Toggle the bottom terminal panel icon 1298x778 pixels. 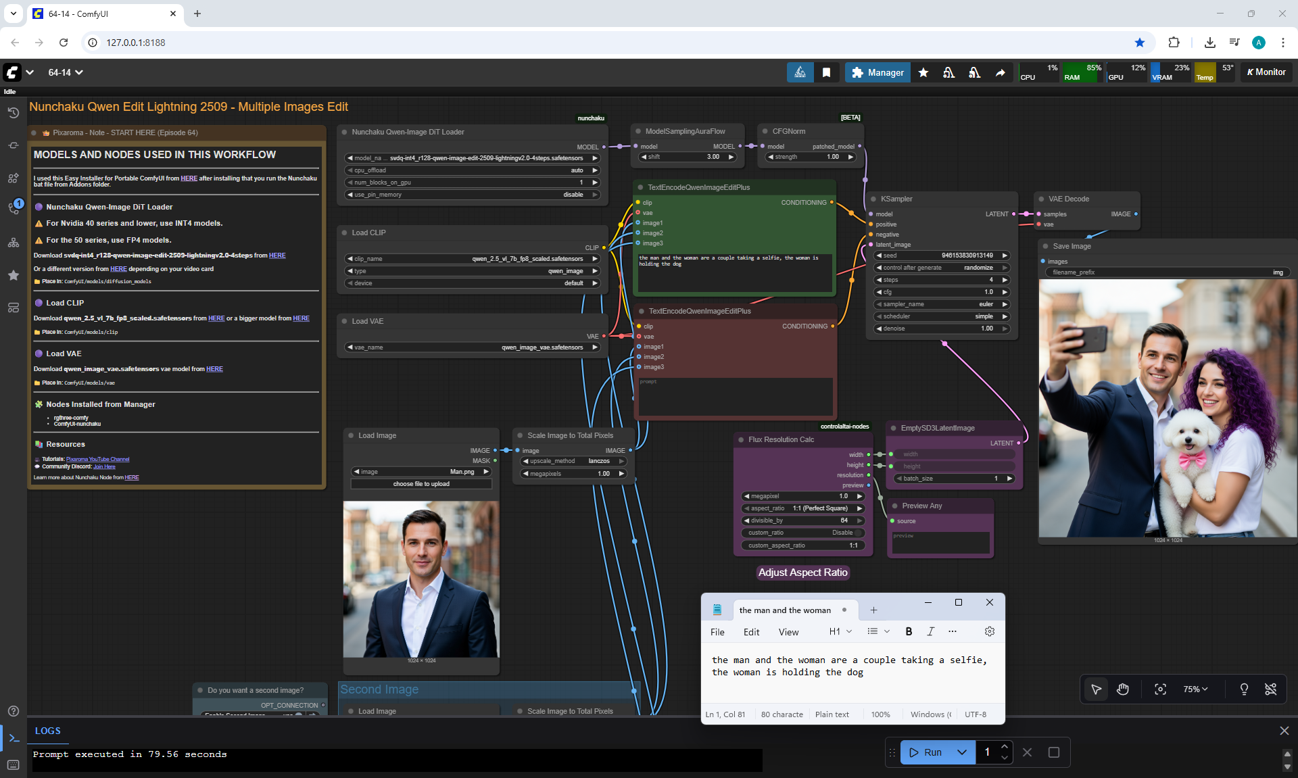coord(14,738)
